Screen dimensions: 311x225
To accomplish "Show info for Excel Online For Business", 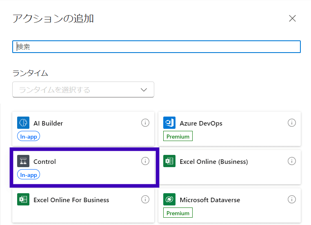I will 145,199.
